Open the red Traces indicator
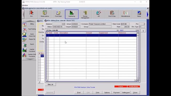171x96 pixels. coord(121,86)
